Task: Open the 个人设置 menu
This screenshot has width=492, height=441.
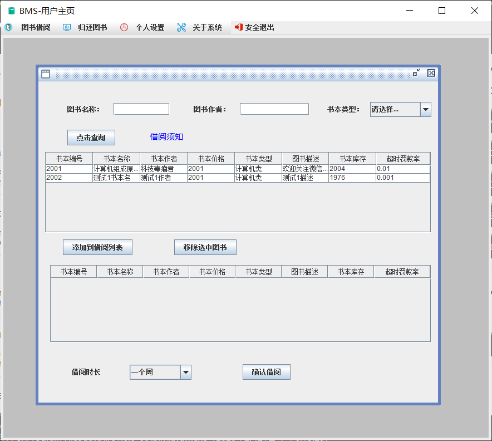Action: pos(150,28)
